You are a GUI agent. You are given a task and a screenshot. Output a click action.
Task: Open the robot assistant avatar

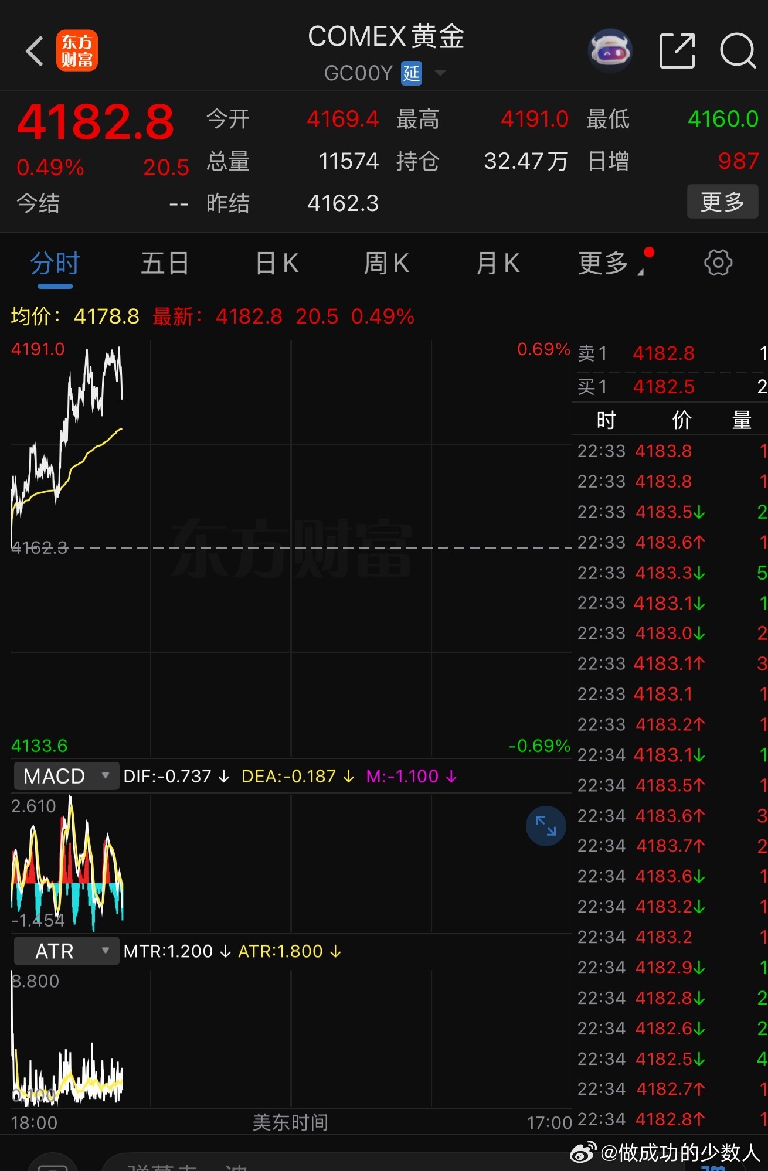click(610, 50)
